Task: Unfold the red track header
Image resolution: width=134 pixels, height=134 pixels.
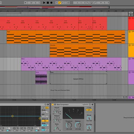Action: 130,18
